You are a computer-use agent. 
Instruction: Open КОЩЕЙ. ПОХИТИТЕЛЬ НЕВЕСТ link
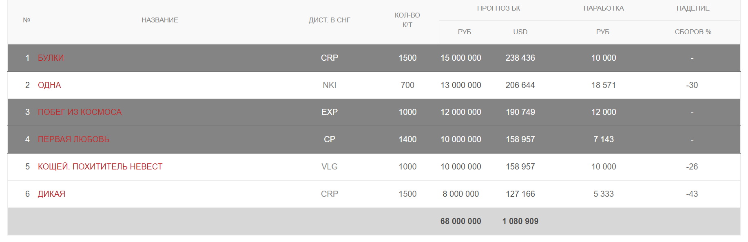point(100,167)
